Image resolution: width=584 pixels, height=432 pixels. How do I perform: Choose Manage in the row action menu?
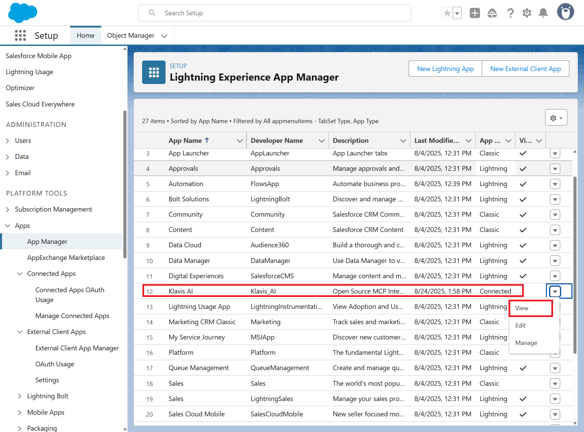[x=526, y=343]
